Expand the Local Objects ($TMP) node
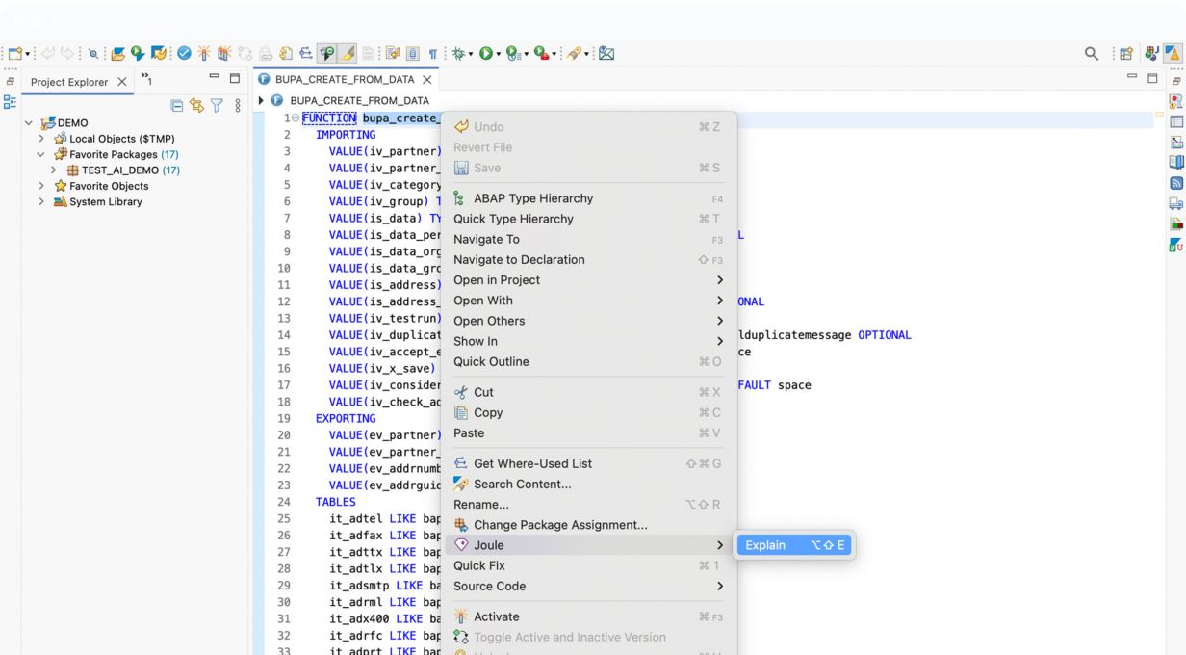The width and height of the screenshot is (1186, 655). 41,139
